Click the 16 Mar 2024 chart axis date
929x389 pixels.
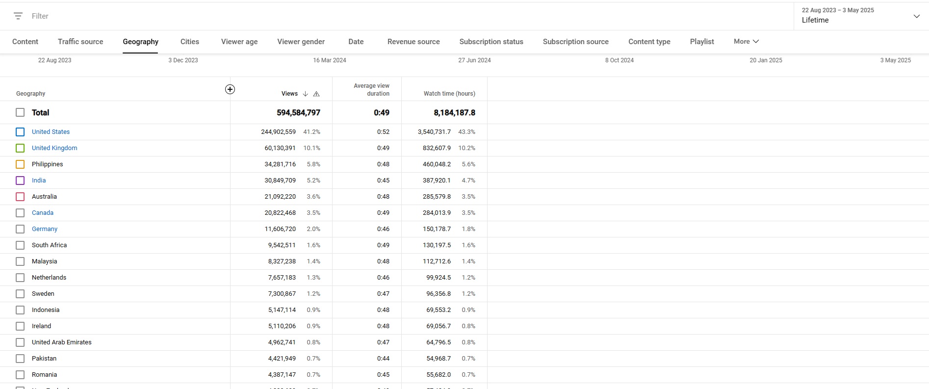pos(330,60)
